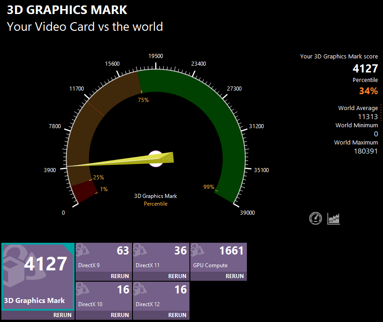Click the DirectX 9 tile cube icon
Image resolution: width=383 pixels, height=322 pixels.
click(82, 250)
